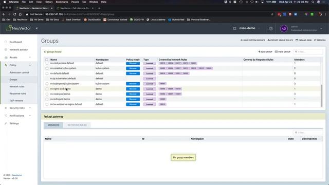Go back with the browser back arrow
The height and width of the screenshot is (185, 329).
(4, 14)
